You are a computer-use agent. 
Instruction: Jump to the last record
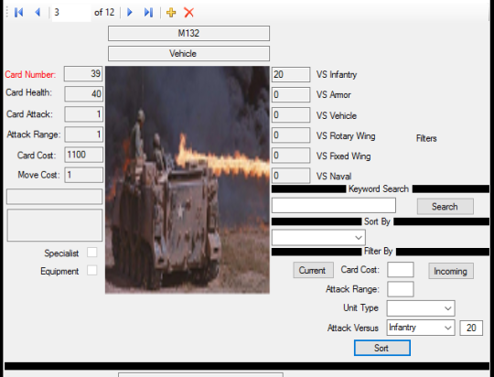148,12
